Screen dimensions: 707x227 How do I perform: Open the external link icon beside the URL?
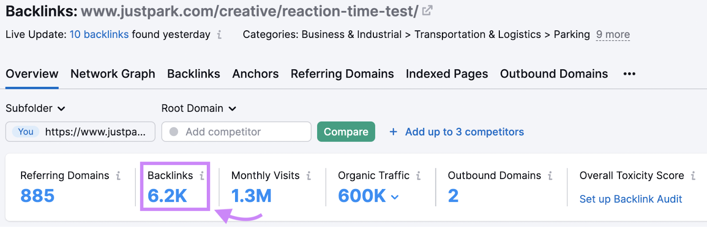pyautogui.click(x=427, y=11)
